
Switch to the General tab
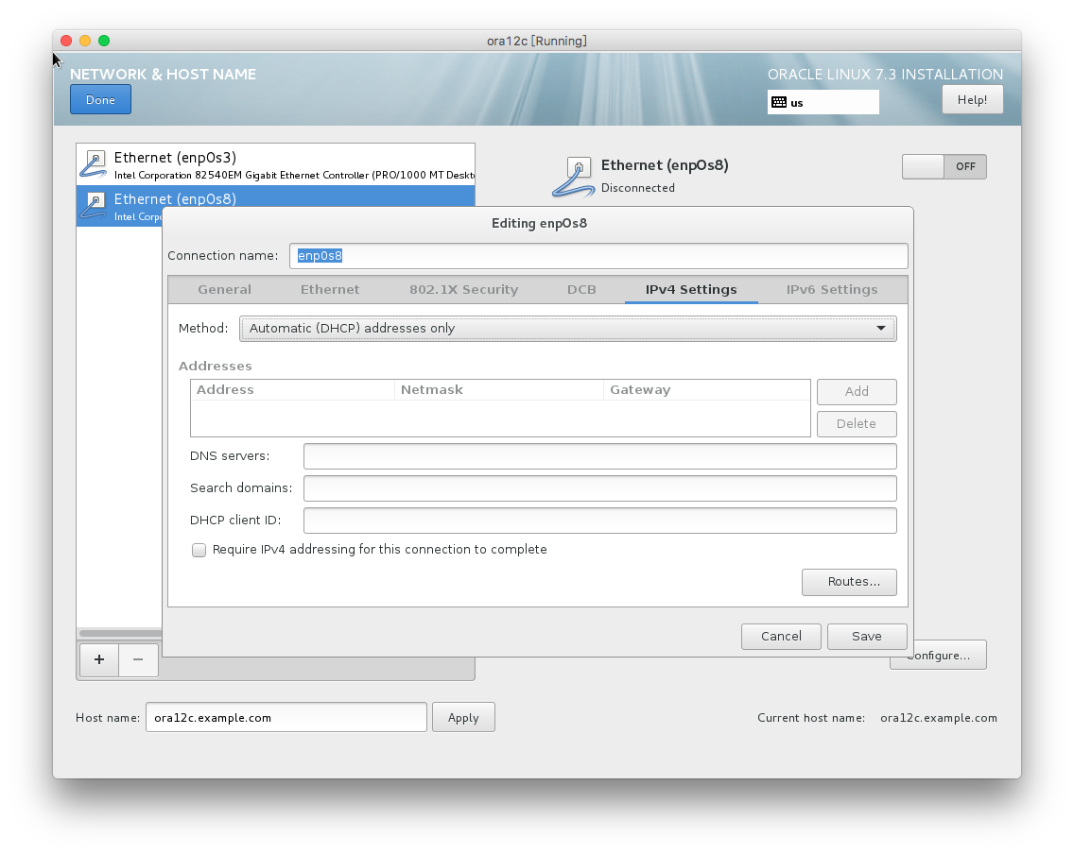[225, 289]
